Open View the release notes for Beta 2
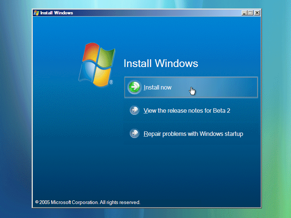The height and width of the screenshot is (218, 291). [x=186, y=110]
